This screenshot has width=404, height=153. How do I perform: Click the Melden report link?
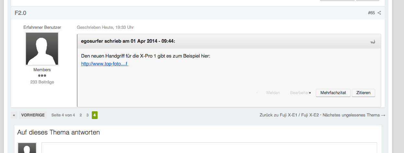[x=273, y=93]
